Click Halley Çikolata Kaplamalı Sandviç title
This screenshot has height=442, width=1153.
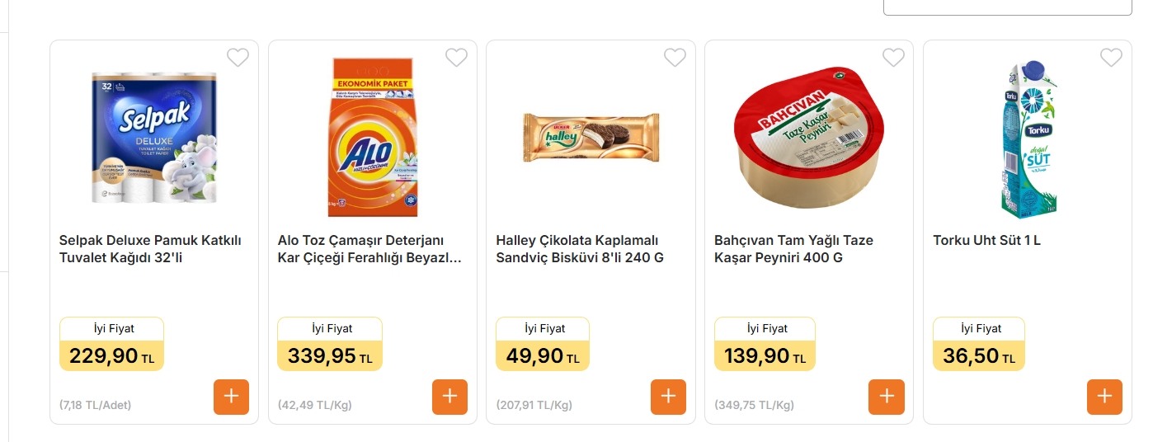click(580, 249)
